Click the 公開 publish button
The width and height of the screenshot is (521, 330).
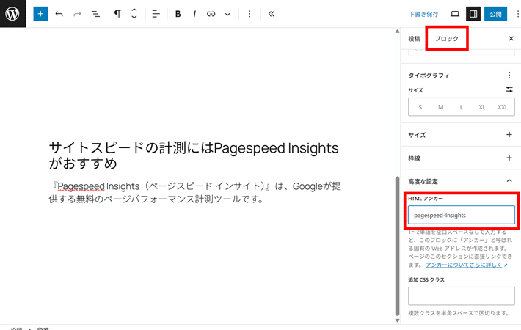click(495, 14)
